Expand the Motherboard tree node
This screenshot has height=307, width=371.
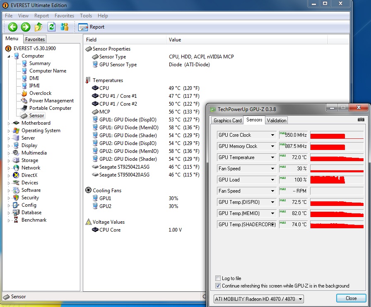[x=9, y=123]
